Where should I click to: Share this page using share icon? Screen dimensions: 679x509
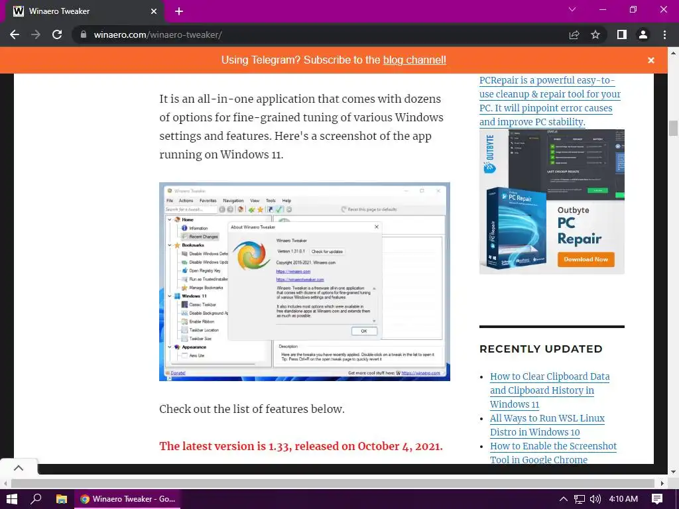(574, 34)
